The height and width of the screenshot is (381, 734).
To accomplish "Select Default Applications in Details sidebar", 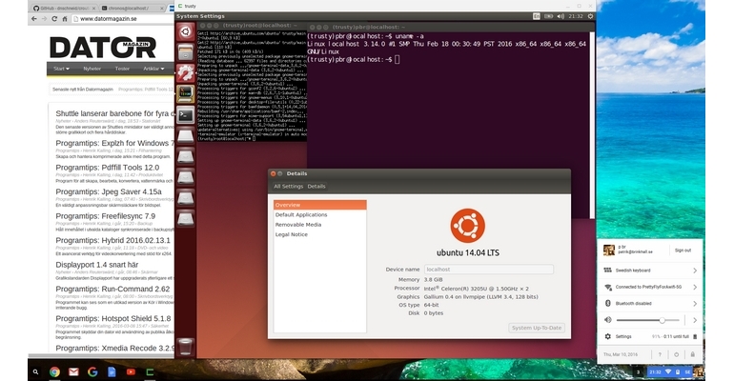I will (x=319, y=214).
